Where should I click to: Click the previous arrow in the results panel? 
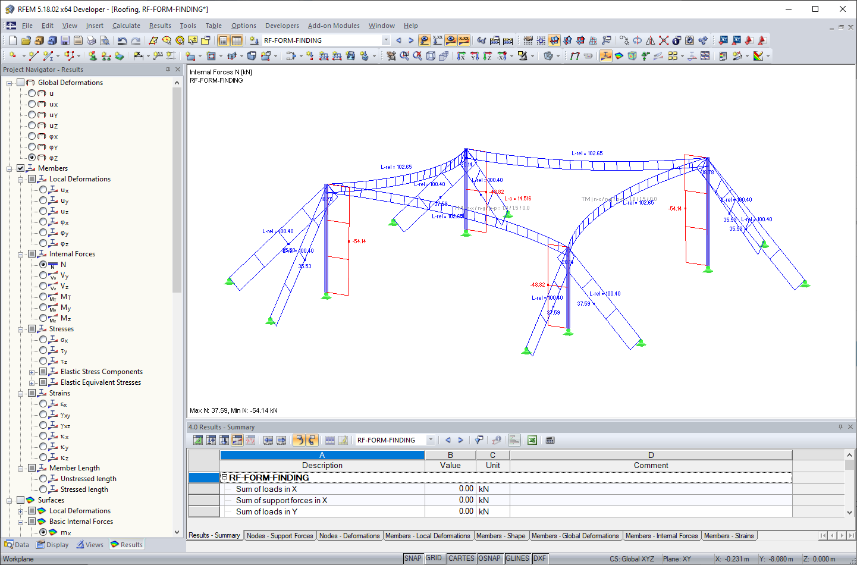click(x=448, y=440)
